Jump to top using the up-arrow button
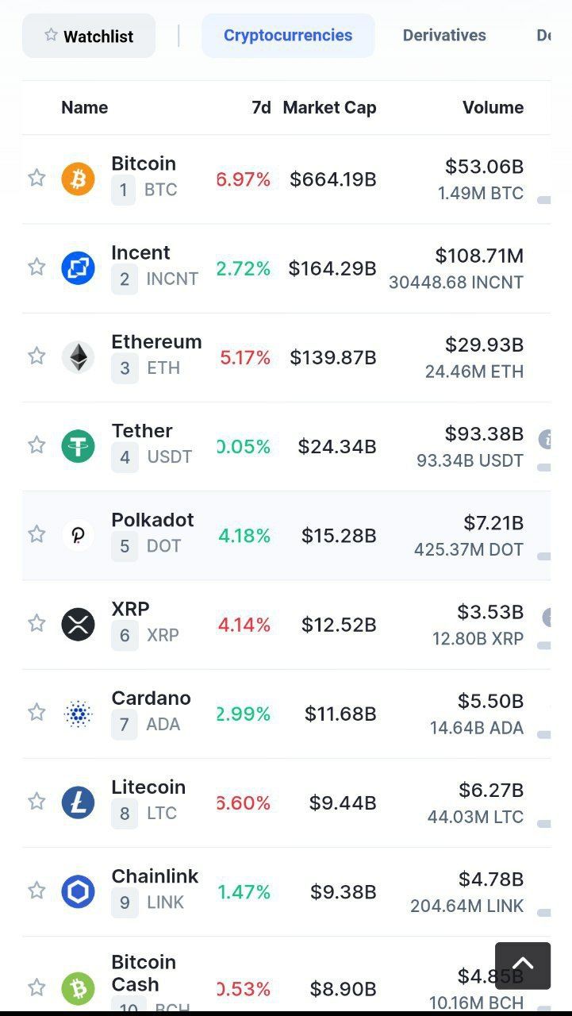Image resolution: width=572 pixels, height=1016 pixels. click(523, 966)
